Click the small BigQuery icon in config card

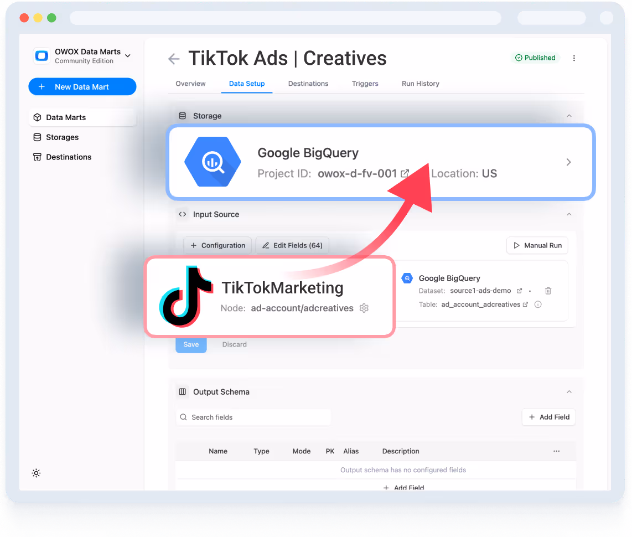tap(407, 278)
